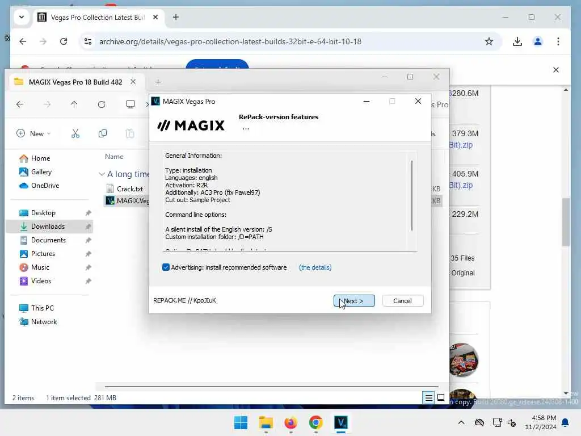581x436 pixels.
Task: Refresh the File Explorer folder
Action: point(102,104)
